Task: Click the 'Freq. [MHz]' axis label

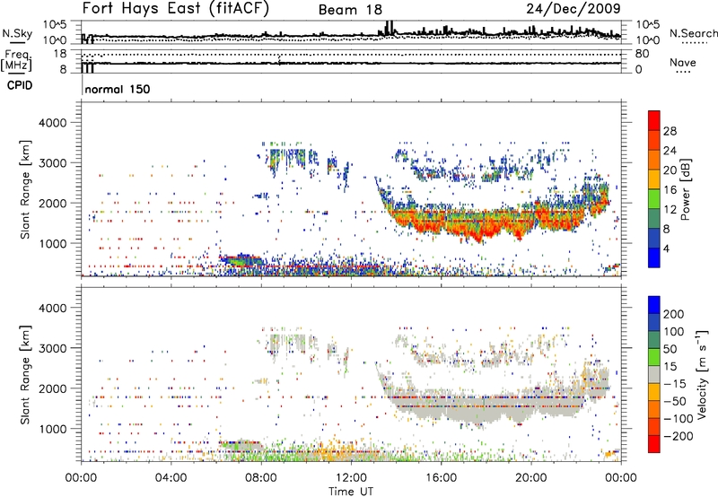Action: click(x=17, y=60)
